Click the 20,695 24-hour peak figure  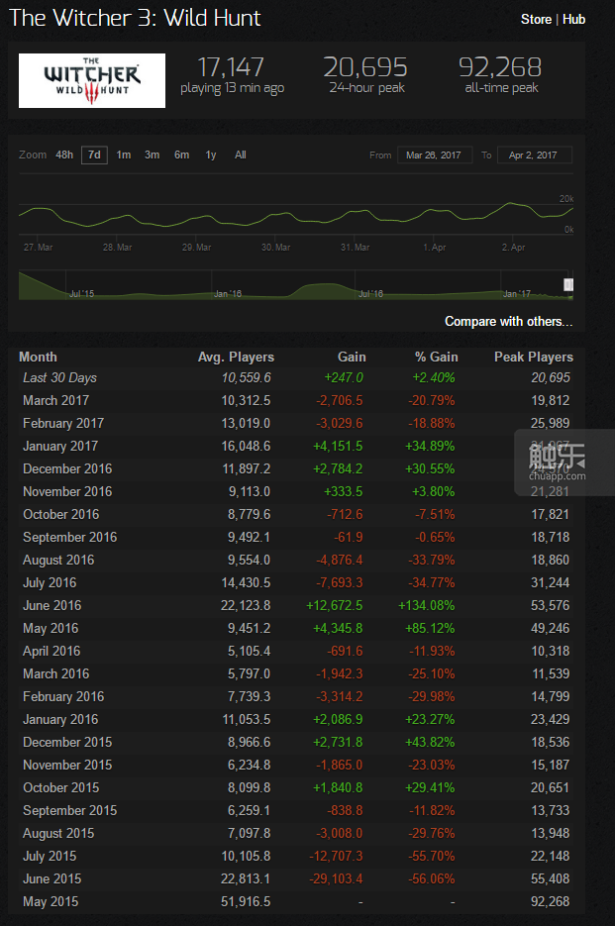tap(365, 66)
